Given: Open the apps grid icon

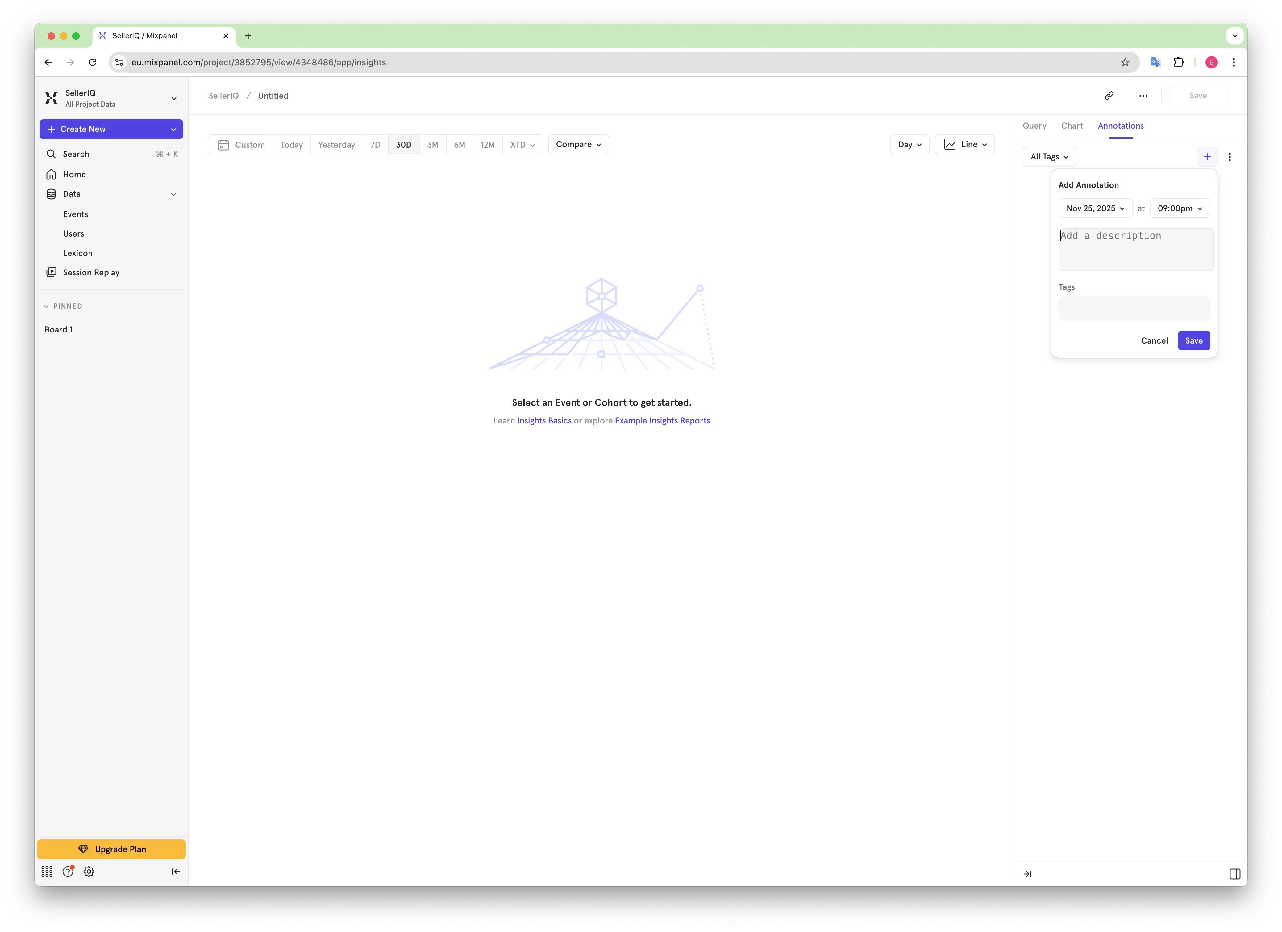Looking at the screenshot, I should tap(47, 872).
